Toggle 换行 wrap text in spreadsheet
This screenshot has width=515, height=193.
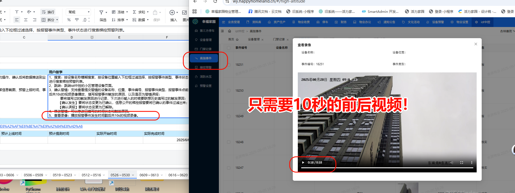tap(48, 12)
